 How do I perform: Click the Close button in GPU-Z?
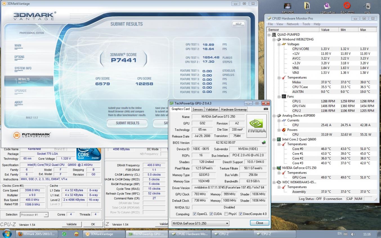(259, 223)
